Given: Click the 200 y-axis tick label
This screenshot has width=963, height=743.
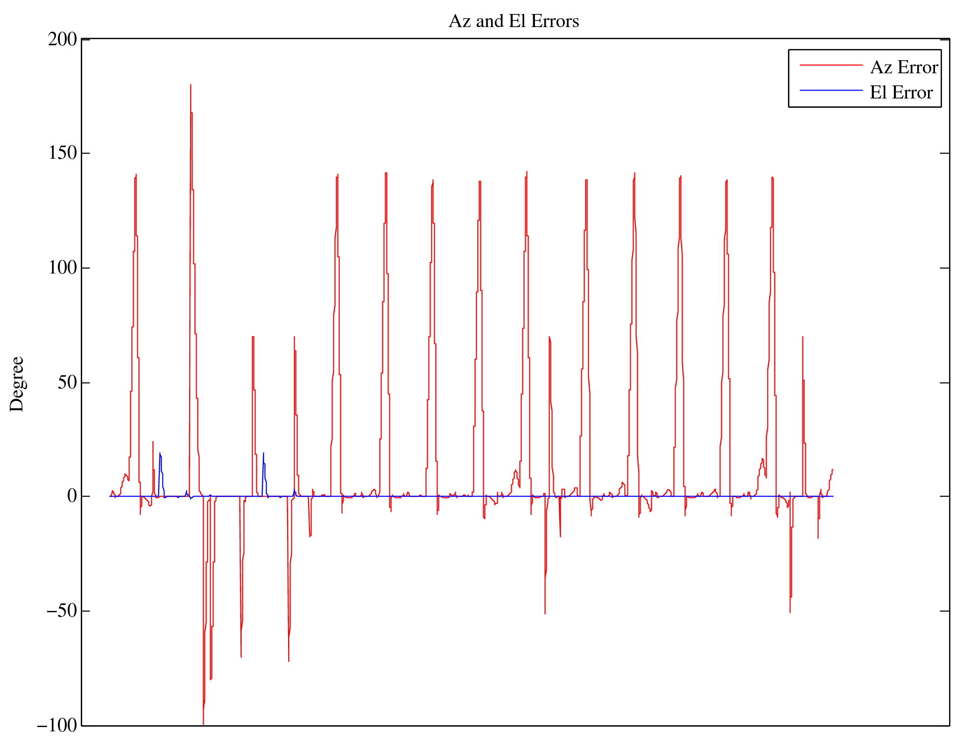Looking at the screenshot, I should (63, 39).
